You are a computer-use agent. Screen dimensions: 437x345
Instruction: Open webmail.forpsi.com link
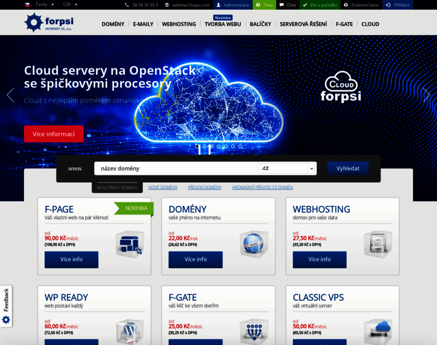tap(191, 5)
